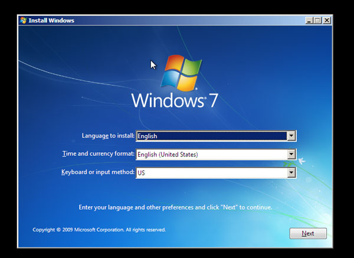Click the 'Install Windows' title text
354x258 pixels.
point(51,20)
